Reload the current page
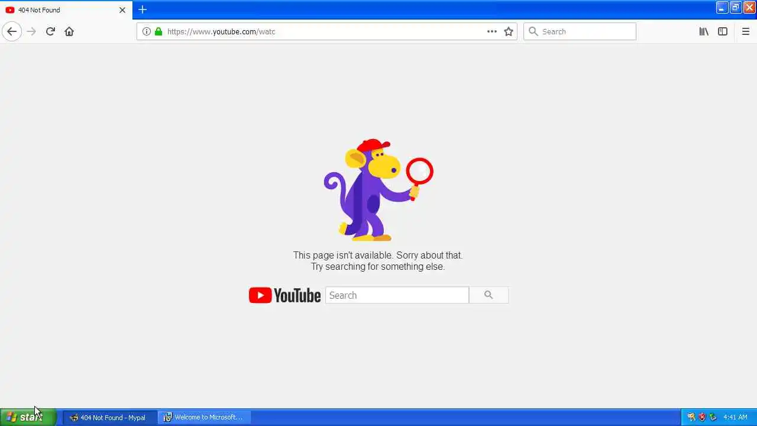This screenshot has height=426, width=757. pos(50,31)
